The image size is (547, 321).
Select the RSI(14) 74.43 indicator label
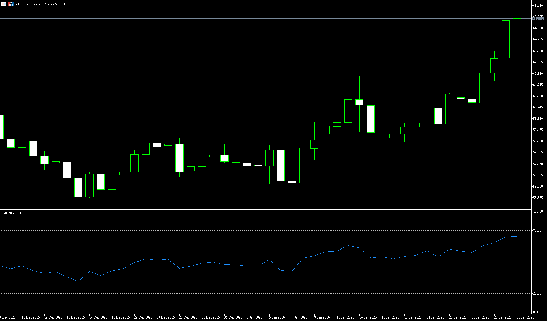tap(11, 213)
